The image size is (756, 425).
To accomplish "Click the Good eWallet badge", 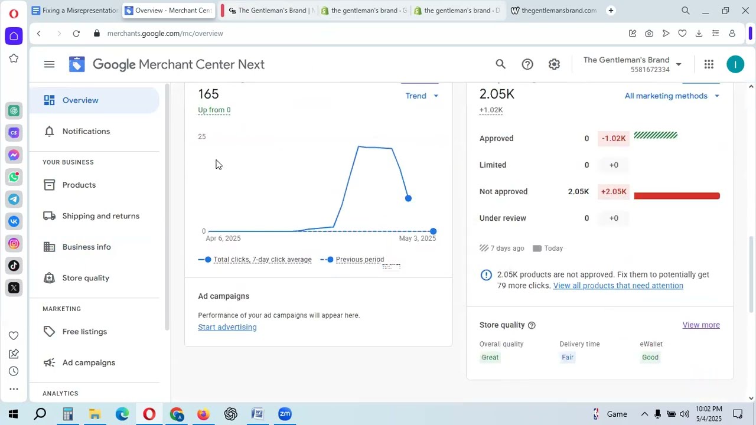I will [650, 357].
